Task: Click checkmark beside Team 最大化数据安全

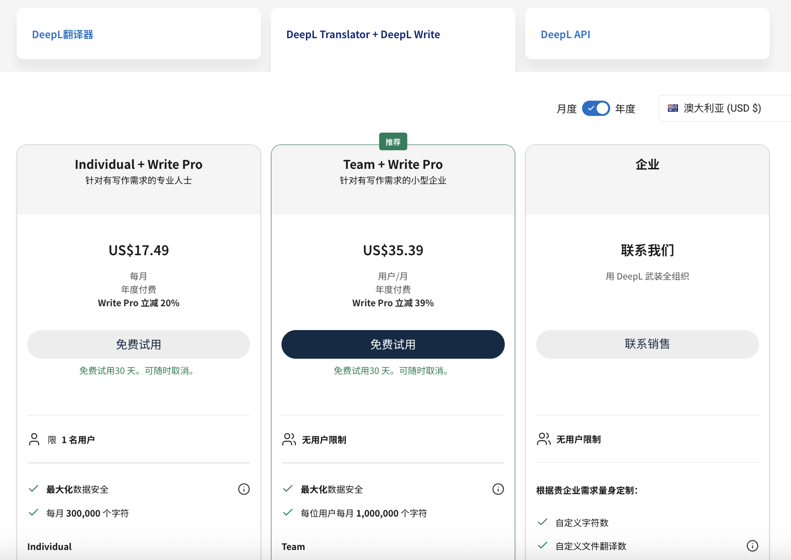Action: pos(288,489)
